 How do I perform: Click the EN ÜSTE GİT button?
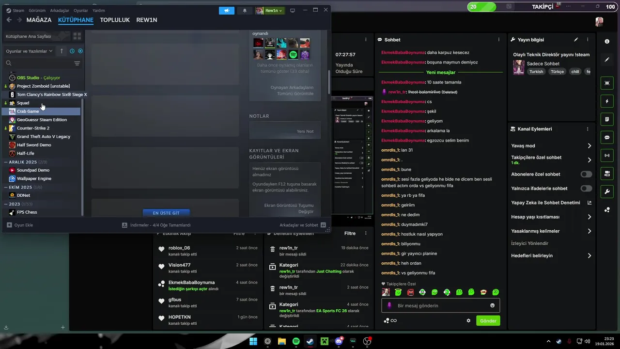166,213
